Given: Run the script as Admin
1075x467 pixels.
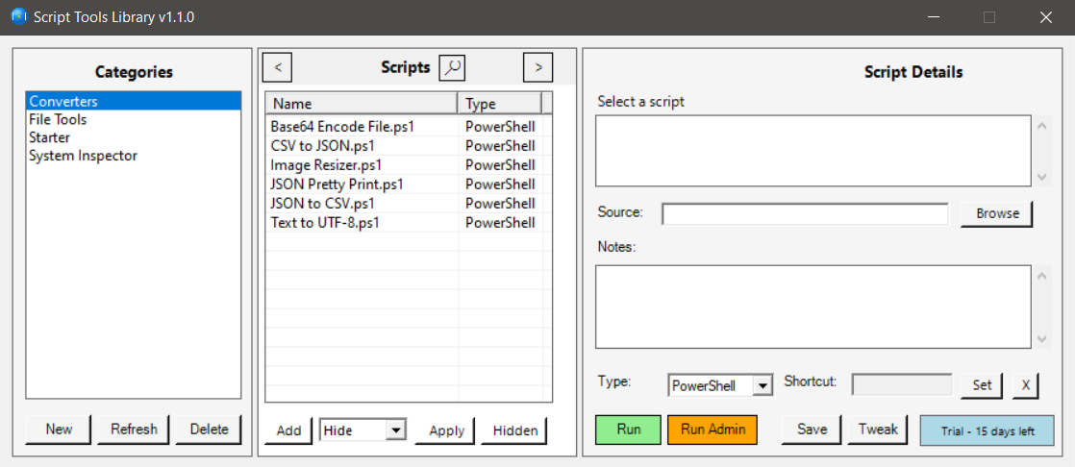Looking at the screenshot, I should tap(712, 430).
